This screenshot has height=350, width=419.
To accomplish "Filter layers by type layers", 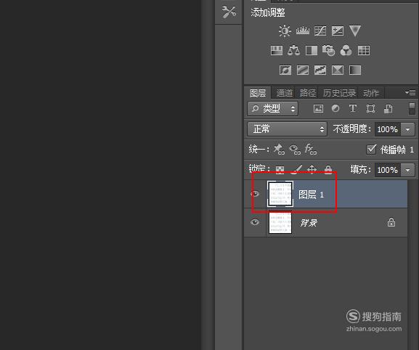I will tap(353, 108).
